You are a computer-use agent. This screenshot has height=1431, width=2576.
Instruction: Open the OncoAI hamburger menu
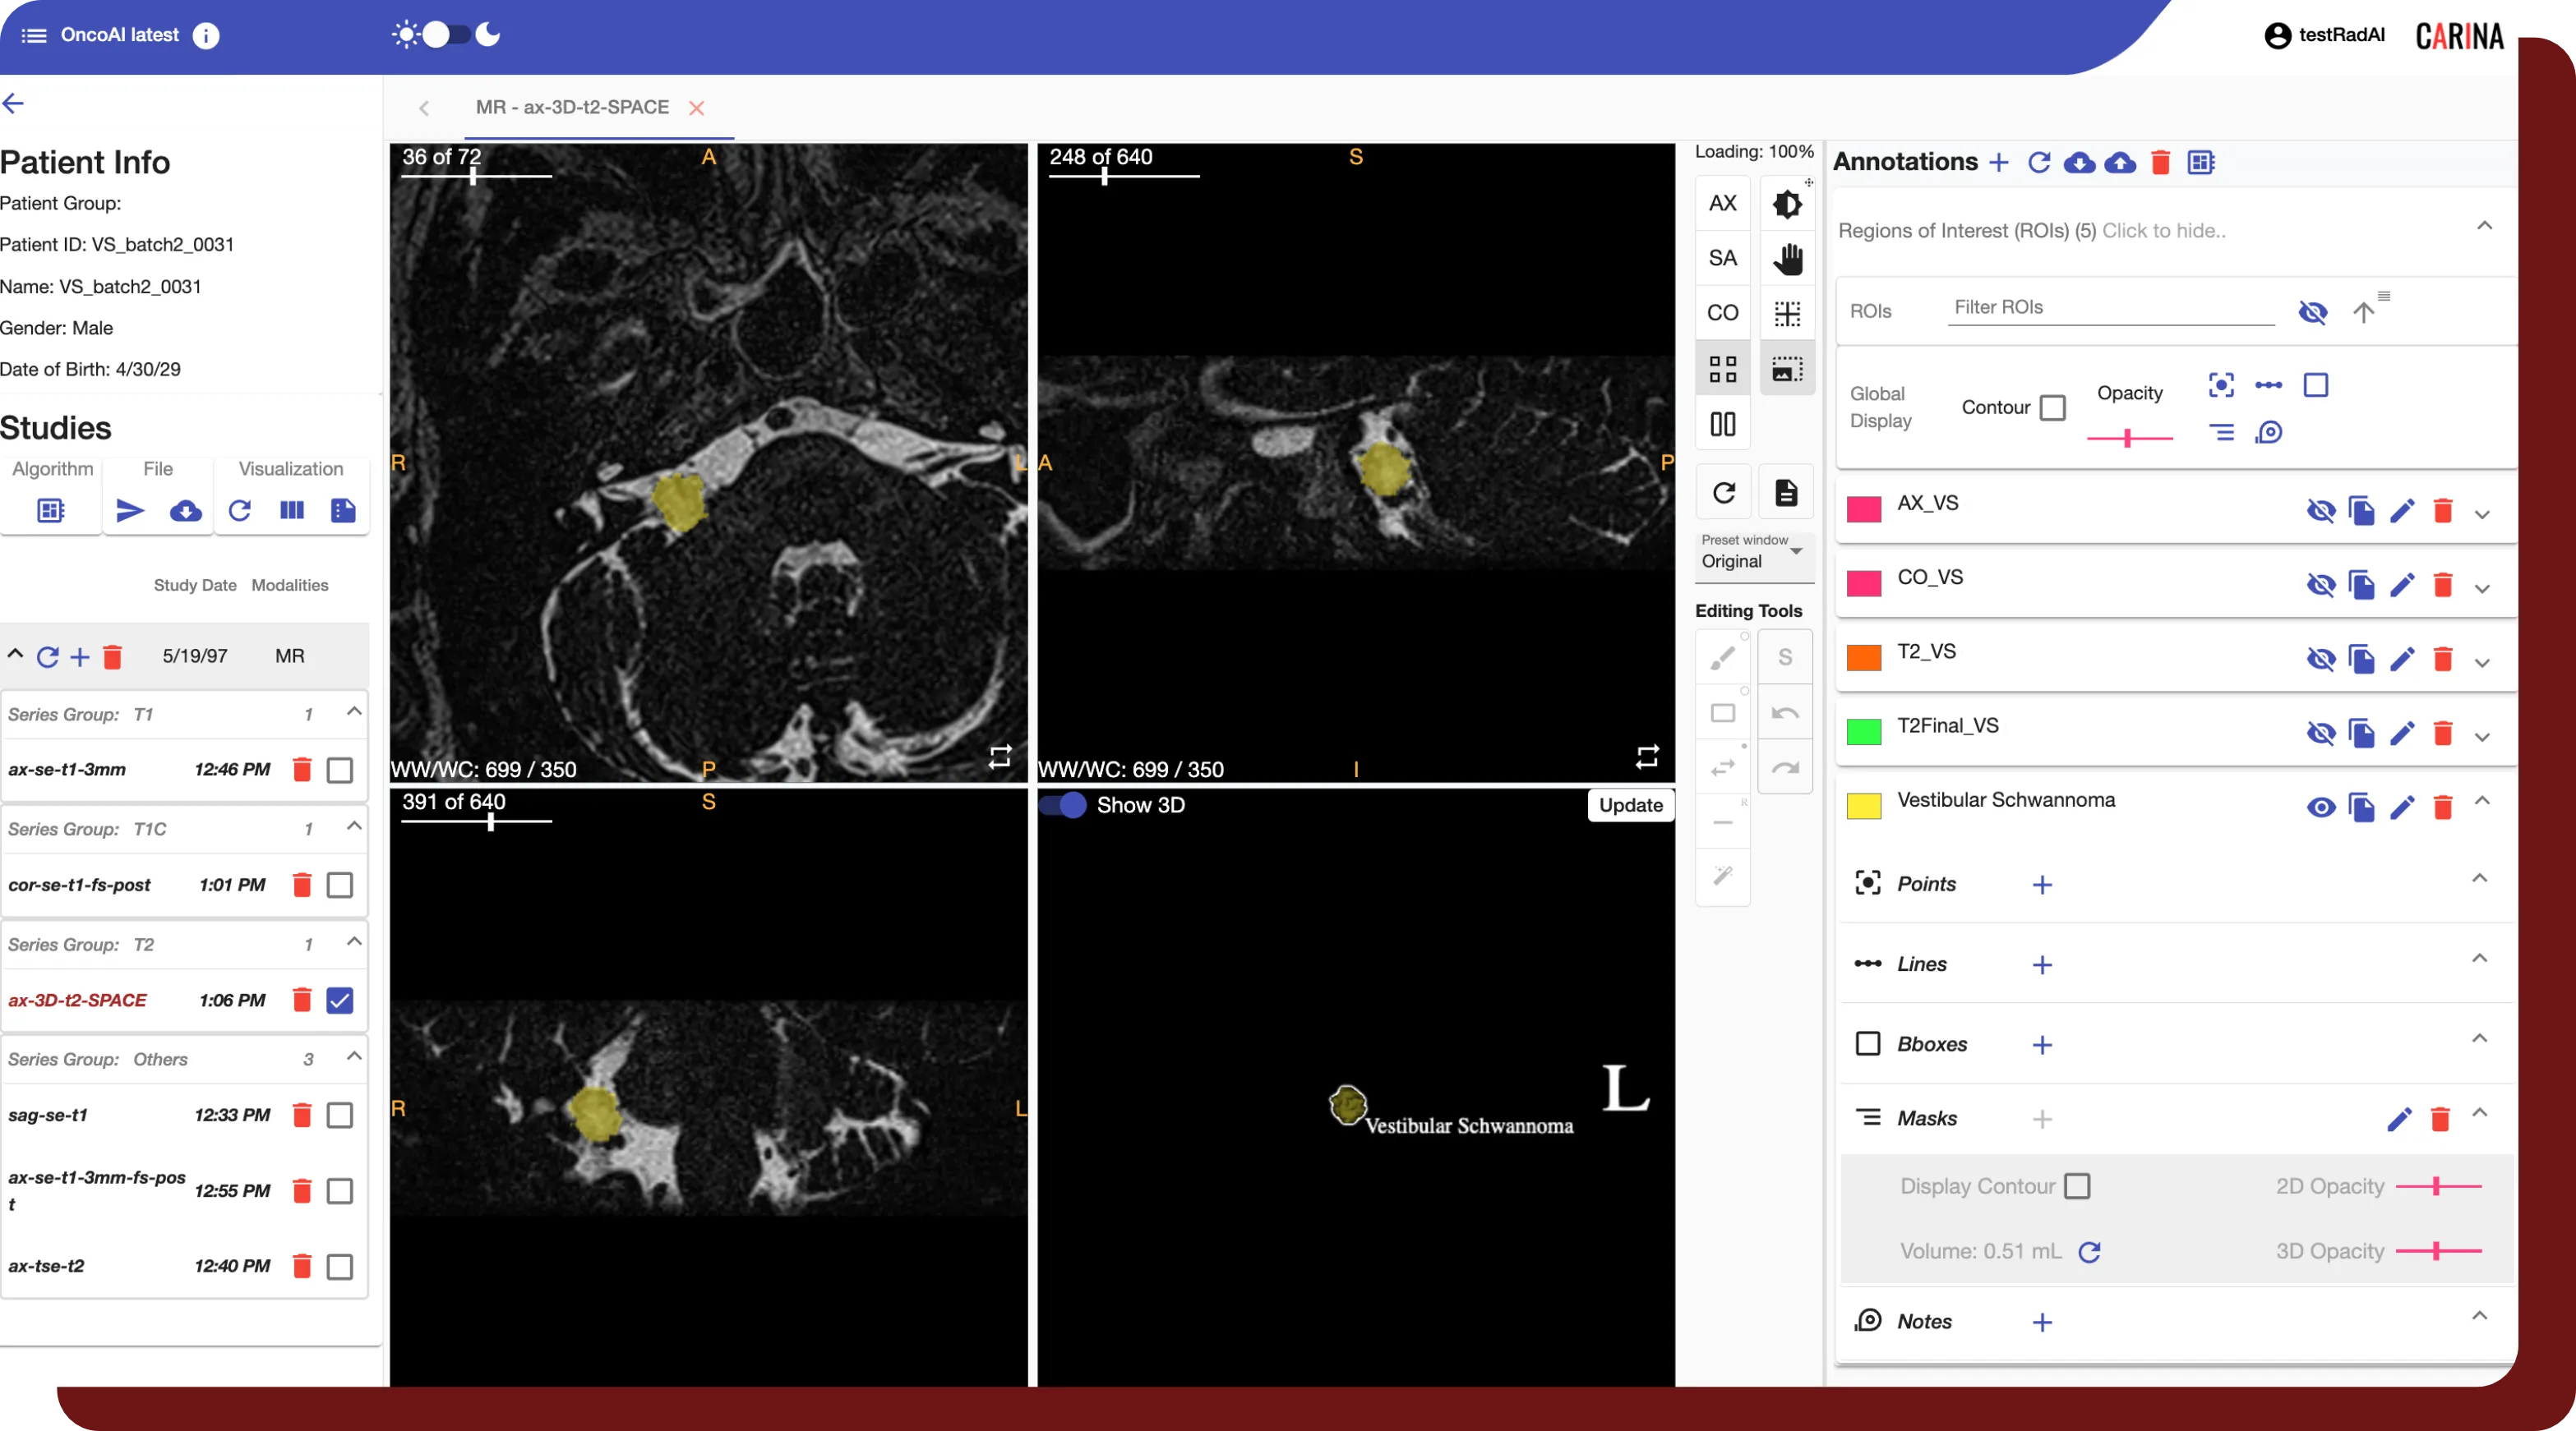click(x=33, y=35)
